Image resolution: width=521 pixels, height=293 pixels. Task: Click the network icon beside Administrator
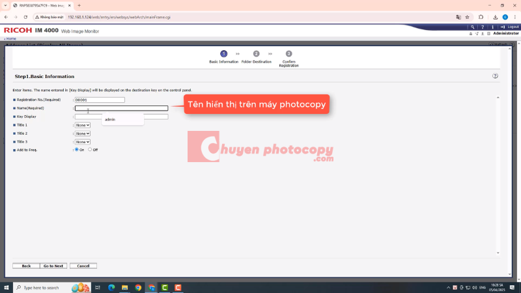477,34
